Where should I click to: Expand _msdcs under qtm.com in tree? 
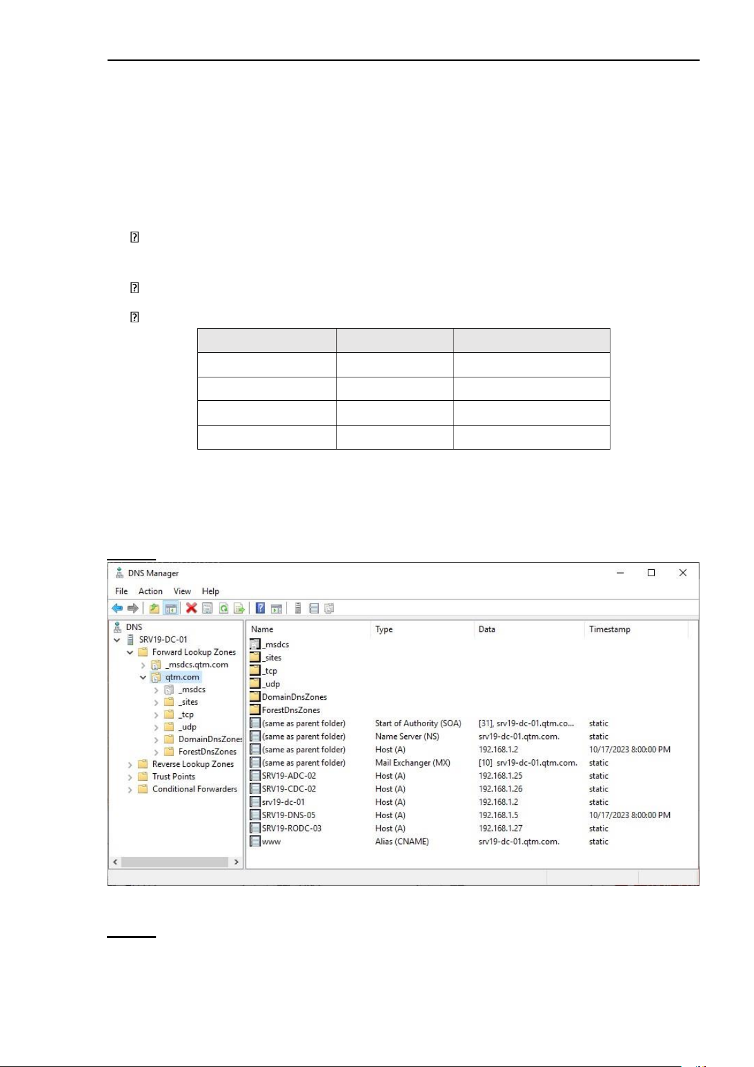pyautogui.click(x=156, y=690)
